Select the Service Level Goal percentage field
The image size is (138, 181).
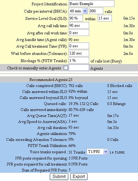click(x=76, y=18)
